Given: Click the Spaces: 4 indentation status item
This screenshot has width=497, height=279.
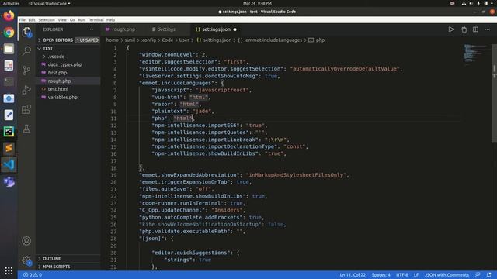Looking at the screenshot, I should pyautogui.click(x=381, y=275).
